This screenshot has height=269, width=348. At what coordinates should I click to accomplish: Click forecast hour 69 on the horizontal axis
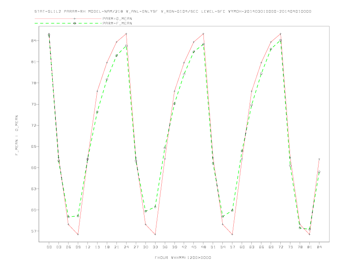pos(271,247)
